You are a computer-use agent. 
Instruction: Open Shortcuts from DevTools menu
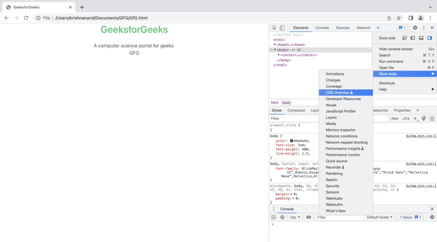click(x=405, y=83)
